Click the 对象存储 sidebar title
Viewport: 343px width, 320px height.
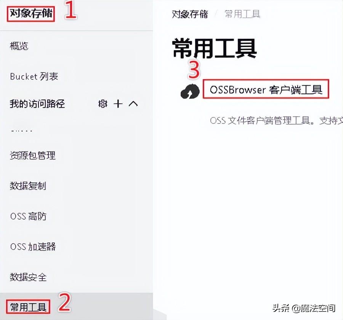click(31, 14)
